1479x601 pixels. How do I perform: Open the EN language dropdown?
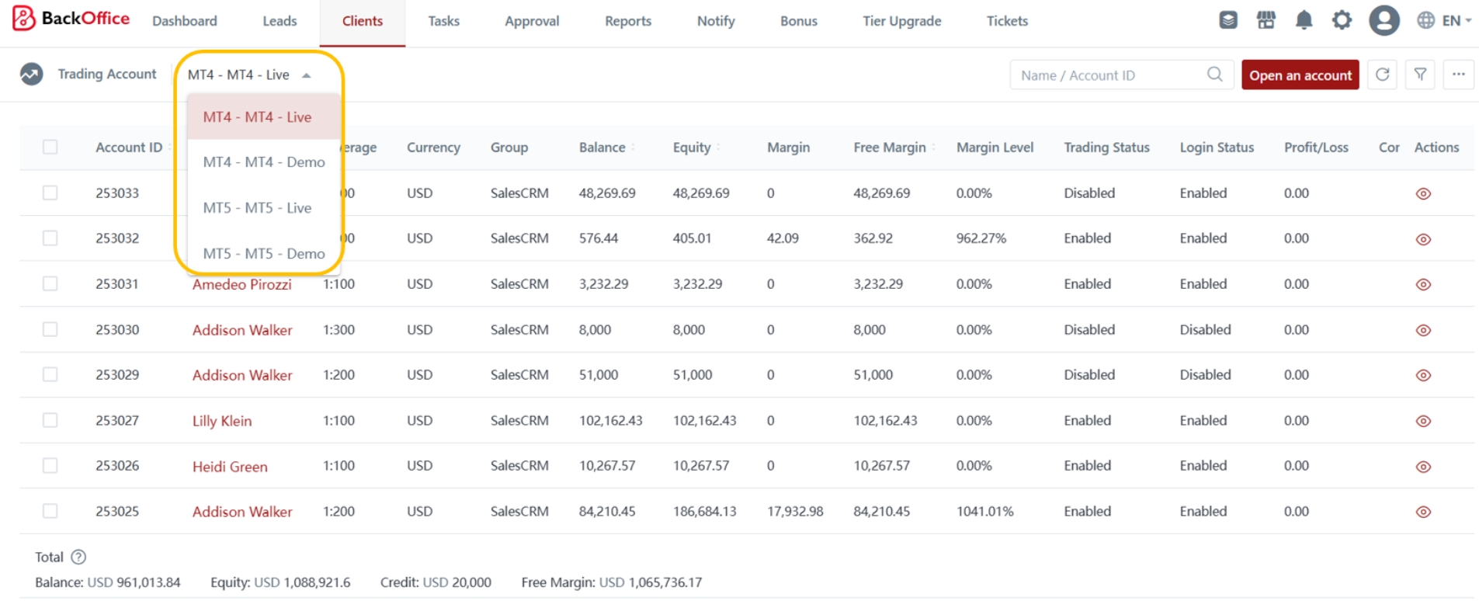(x=1443, y=21)
